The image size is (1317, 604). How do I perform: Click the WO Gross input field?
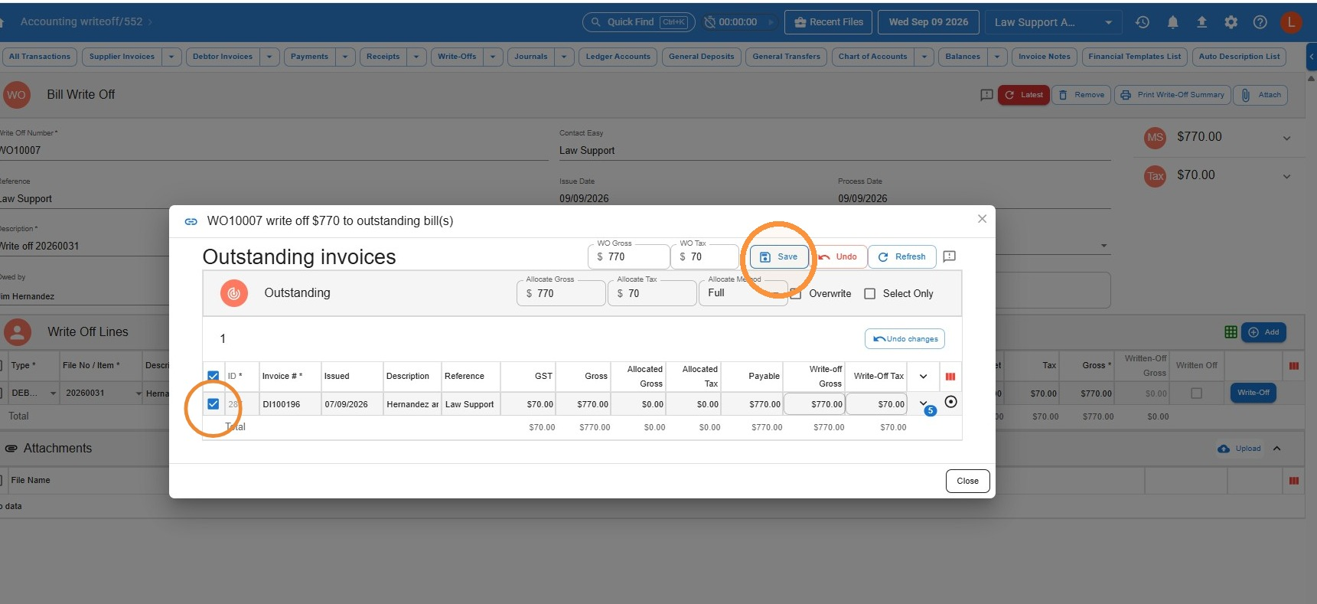pyautogui.click(x=629, y=256)
